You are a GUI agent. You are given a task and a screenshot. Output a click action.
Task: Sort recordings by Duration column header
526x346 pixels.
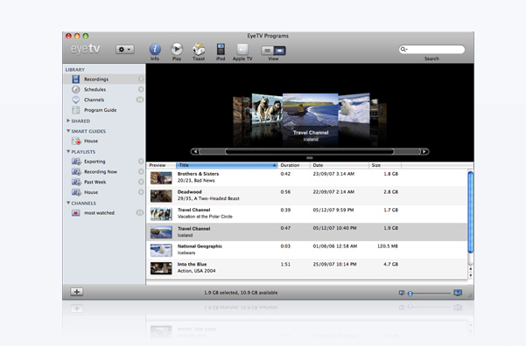[x=294, y=165]
